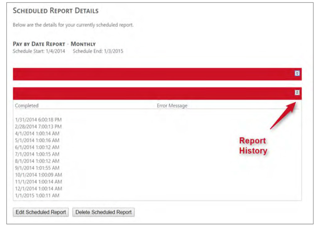Select the Completed column header
This screenshot has height=228, width=317.
coord(27,105)
